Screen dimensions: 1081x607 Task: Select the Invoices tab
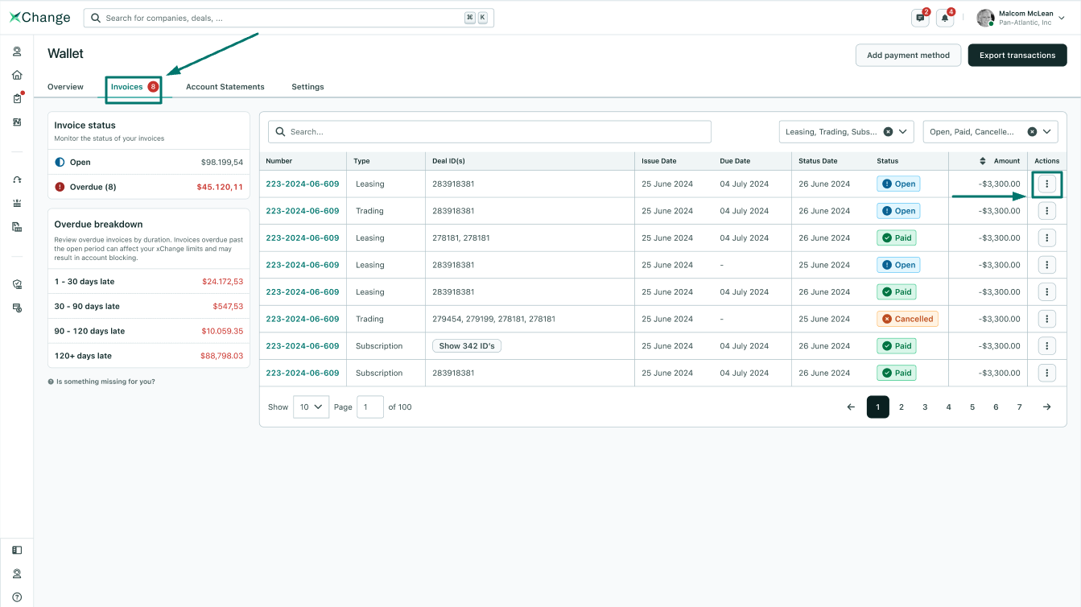pos(134,87)
